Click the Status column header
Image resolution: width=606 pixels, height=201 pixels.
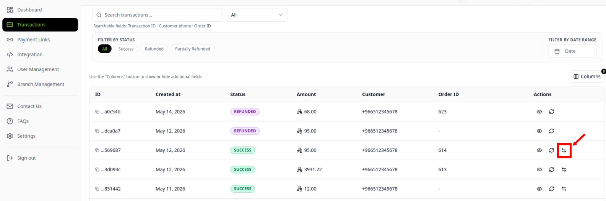238,94
